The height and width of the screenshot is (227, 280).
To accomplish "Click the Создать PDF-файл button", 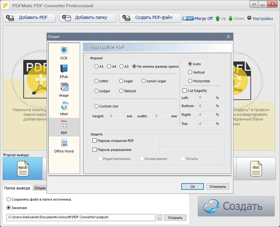I will pyautogui.click(x=150, y=18).
